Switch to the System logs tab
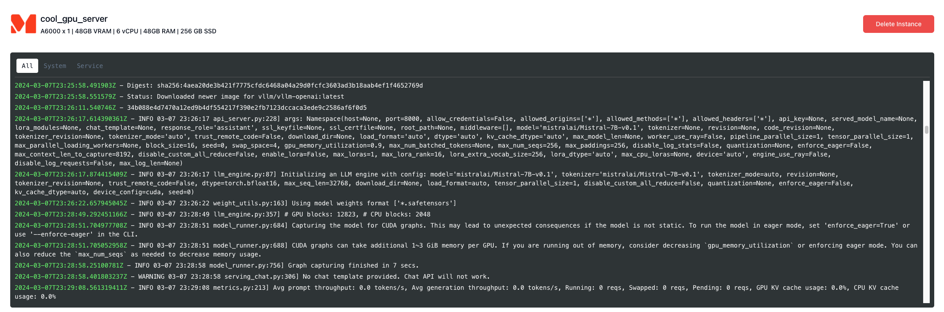 [x=55, y=66]
